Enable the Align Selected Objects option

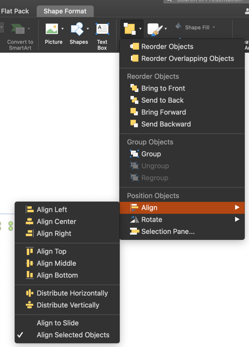73,335
